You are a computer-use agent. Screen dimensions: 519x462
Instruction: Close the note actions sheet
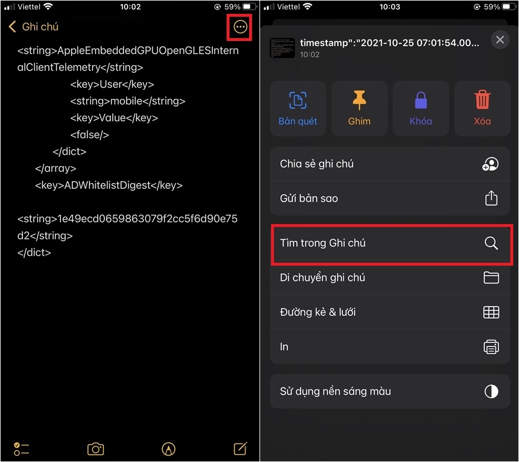coord(500,40)
